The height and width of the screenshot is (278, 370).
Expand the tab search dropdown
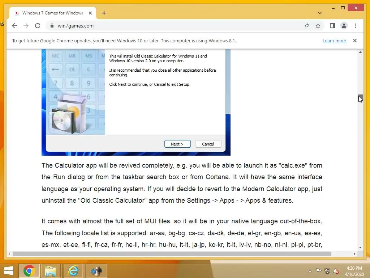coord(319,13)
